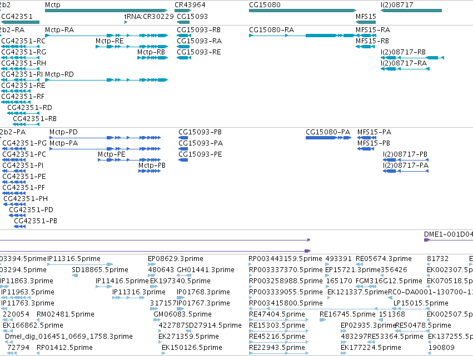Select transcript Mctp-RD

[59, 74]
